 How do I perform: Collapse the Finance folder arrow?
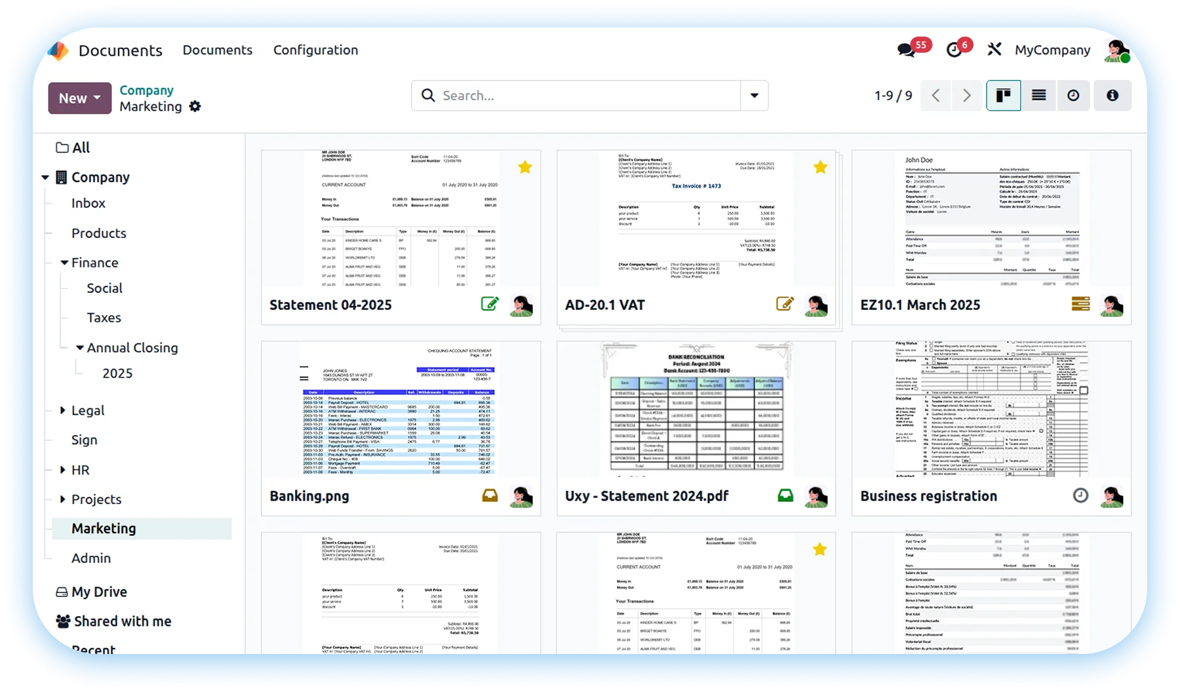click(64, 263)
